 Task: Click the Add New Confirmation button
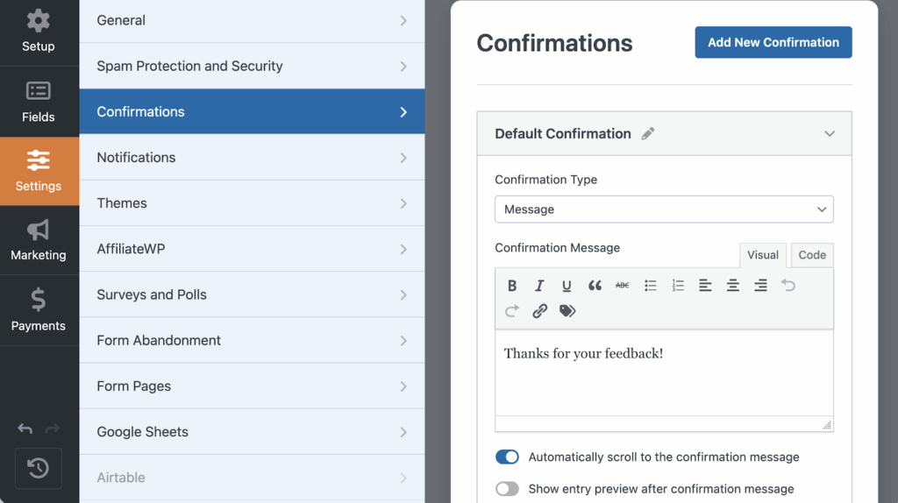click(773, 42)
